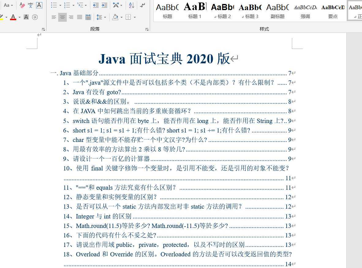362x268 pixels.
Task: Open TOC entry 一. Java 基础部分
Action: pyautogui.click(x=172, y=73)
